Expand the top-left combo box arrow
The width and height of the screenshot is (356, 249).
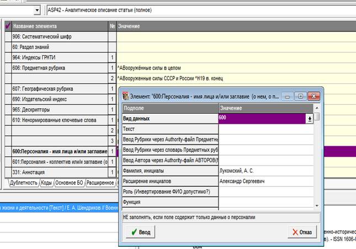coord(37,10)
